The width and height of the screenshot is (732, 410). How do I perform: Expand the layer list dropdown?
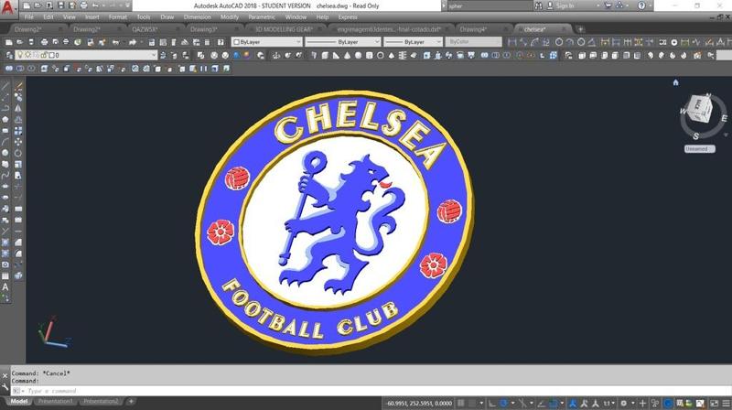pos(154,55)
